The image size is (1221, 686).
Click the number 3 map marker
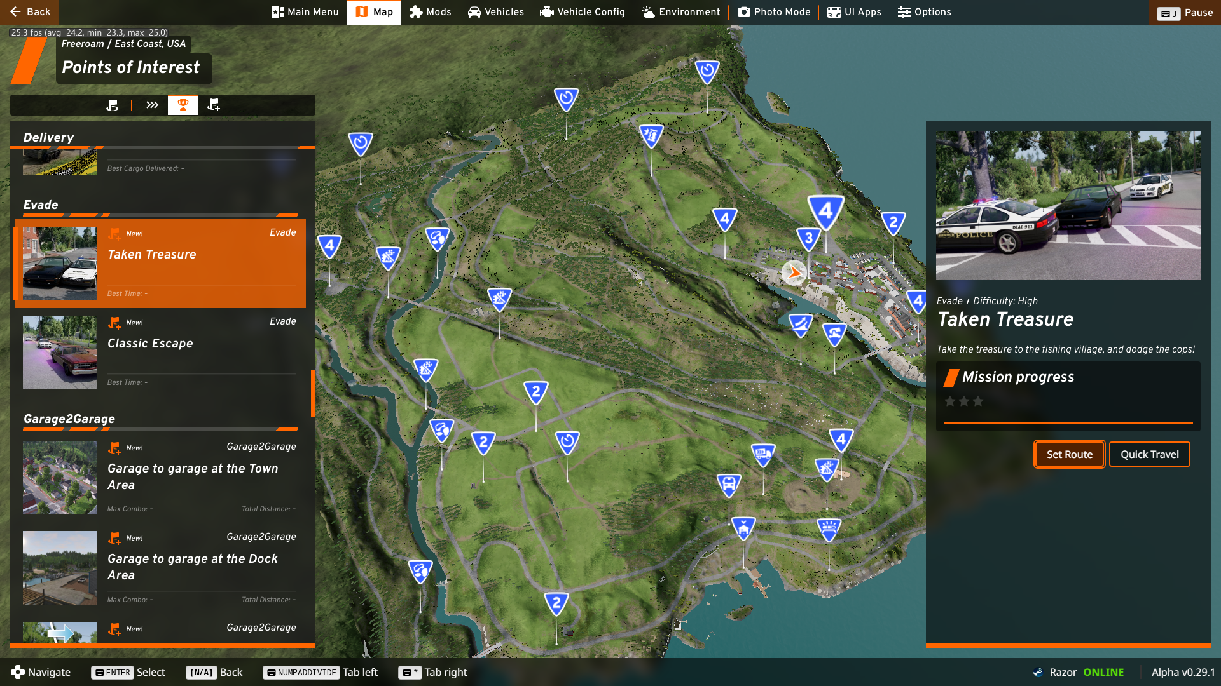[808, 239]
